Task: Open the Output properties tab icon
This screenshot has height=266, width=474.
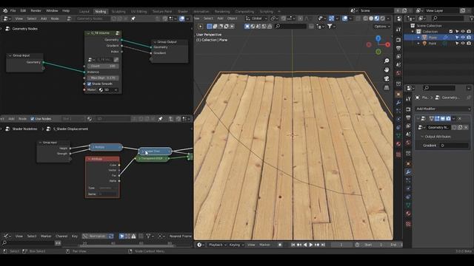Action: click(x=408, y=117)
